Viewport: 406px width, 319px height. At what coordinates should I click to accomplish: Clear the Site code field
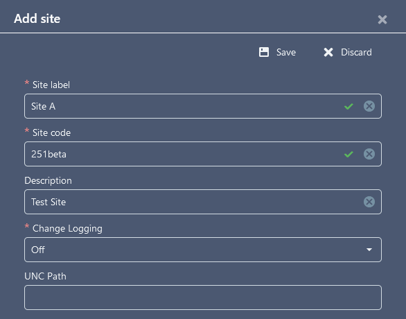(369, 154)
